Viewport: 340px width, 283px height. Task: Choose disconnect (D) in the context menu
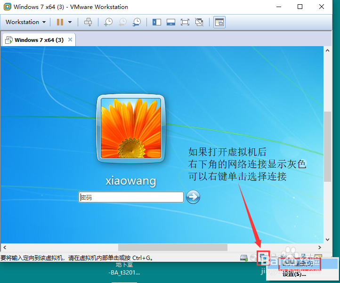[302, 264]
